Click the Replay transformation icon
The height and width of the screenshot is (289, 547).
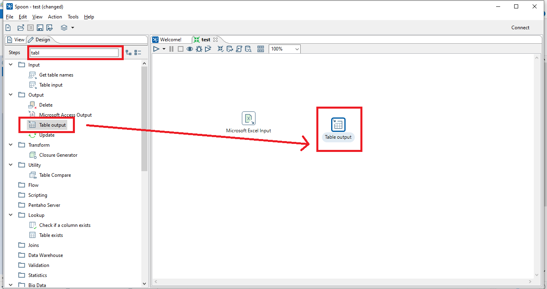pyautogui.click(x=208, y=49)
